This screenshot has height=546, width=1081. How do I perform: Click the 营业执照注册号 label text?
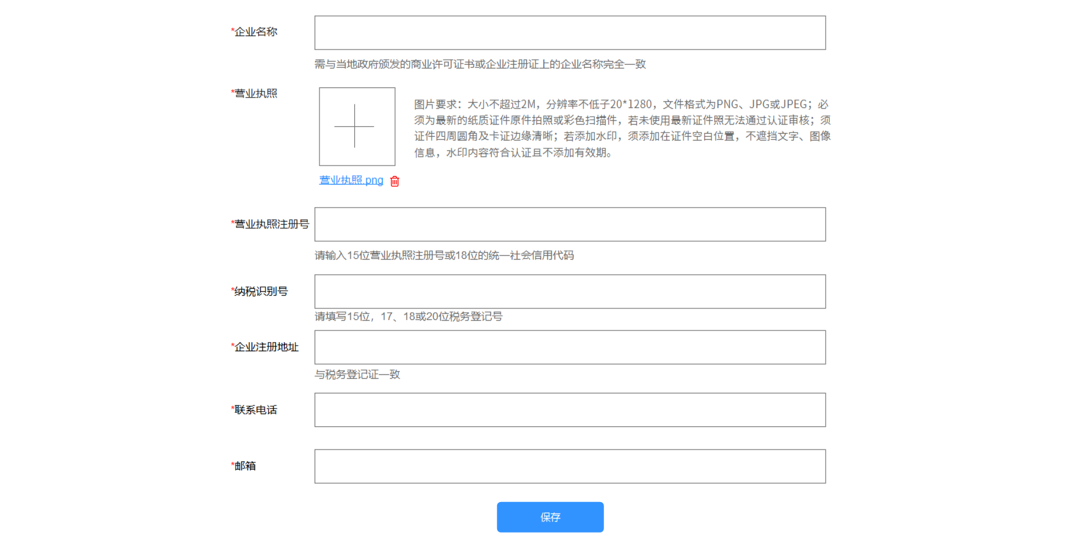[x=271, y=224]
